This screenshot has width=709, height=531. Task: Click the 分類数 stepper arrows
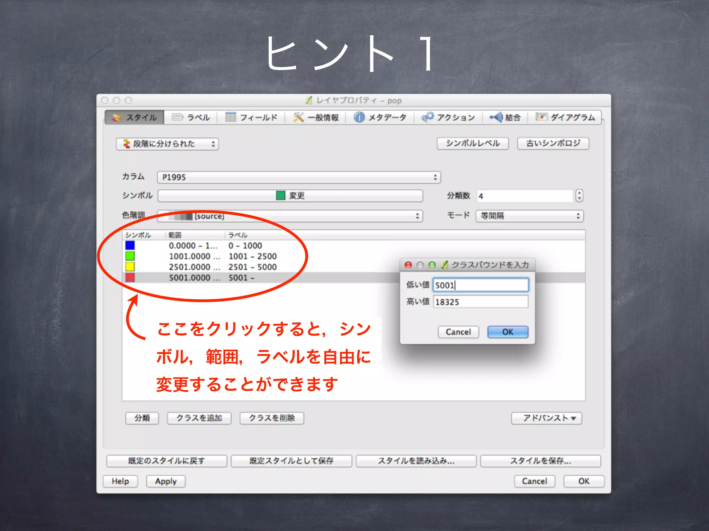579,196
